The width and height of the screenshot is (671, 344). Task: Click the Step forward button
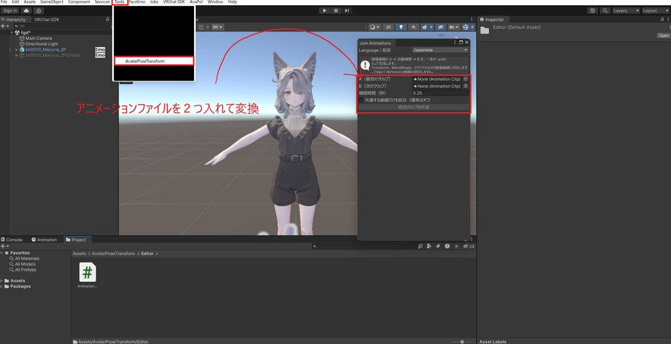pyautogui.click(x=347, y=10)
